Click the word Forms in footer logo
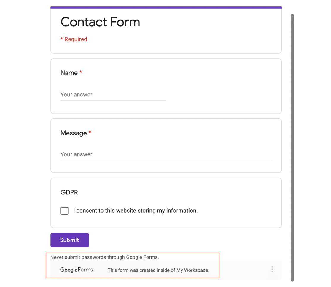 tap(85, 270)
